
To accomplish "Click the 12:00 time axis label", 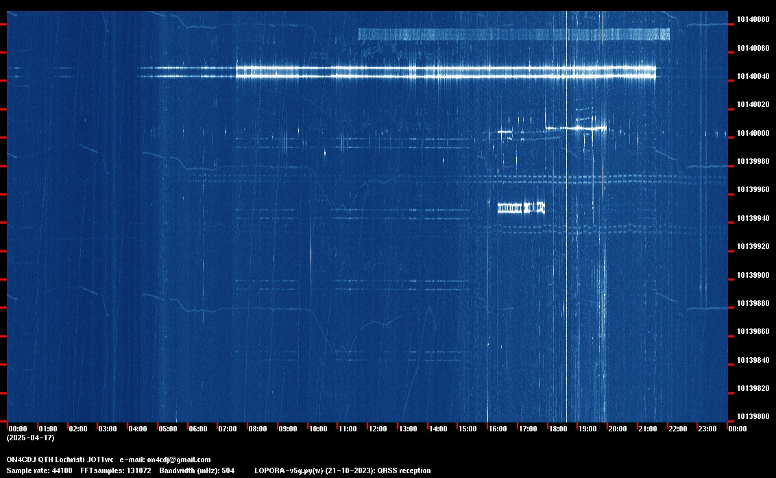I will (x=378, y=429).
